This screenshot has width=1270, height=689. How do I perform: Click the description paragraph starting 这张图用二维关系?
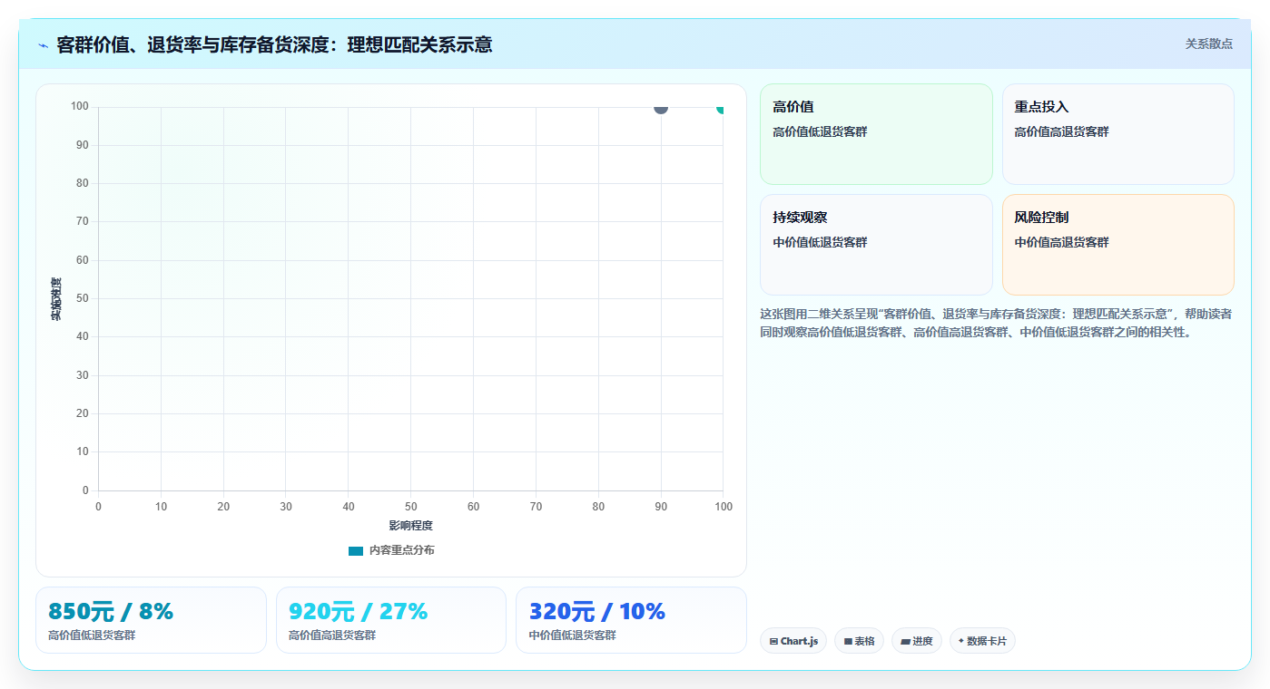996,323
